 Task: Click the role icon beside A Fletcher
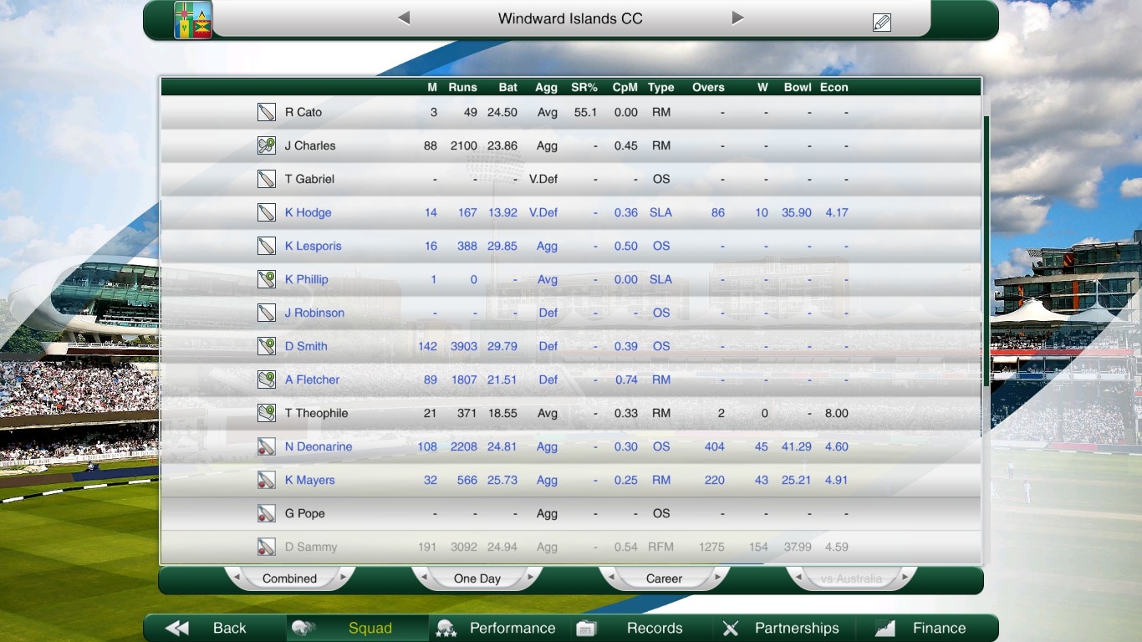[267, 380]
